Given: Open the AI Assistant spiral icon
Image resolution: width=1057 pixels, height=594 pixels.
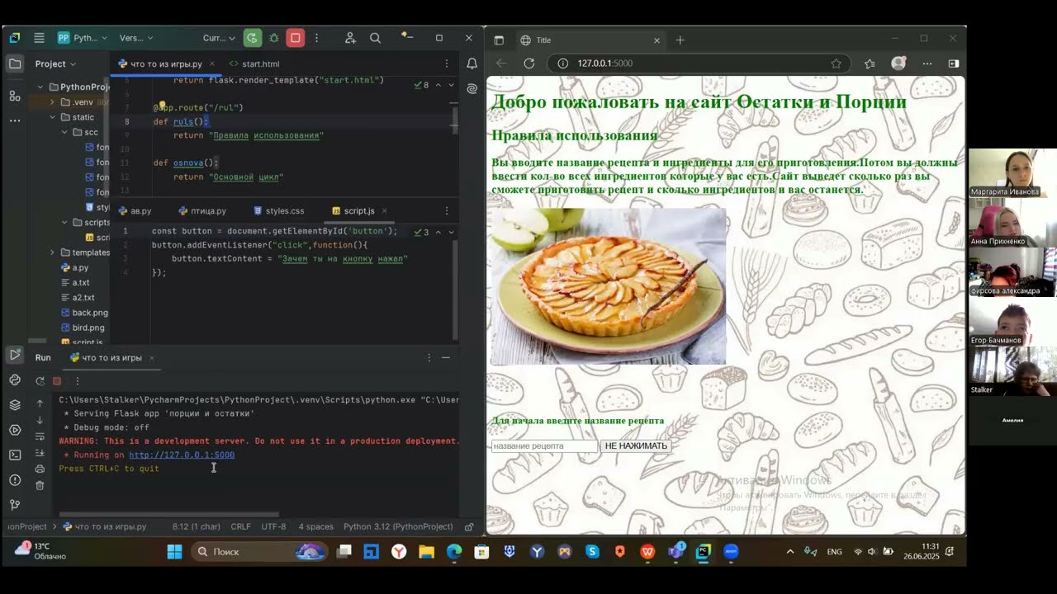Looking at the screenshot, I should coord(472,88).
